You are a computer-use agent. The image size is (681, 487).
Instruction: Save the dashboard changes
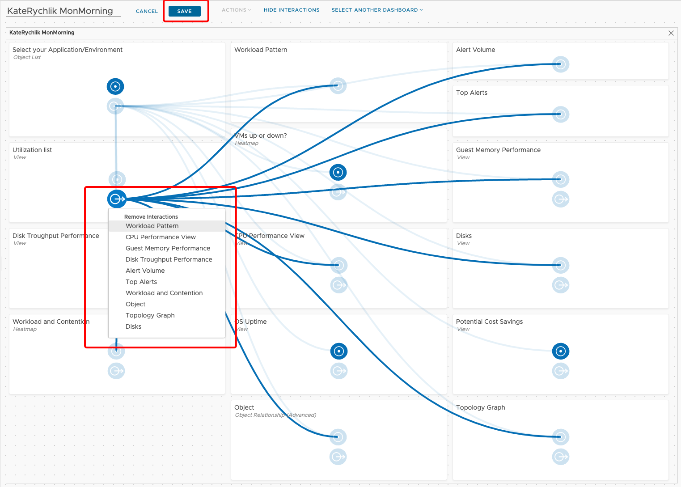pos(185,11)
